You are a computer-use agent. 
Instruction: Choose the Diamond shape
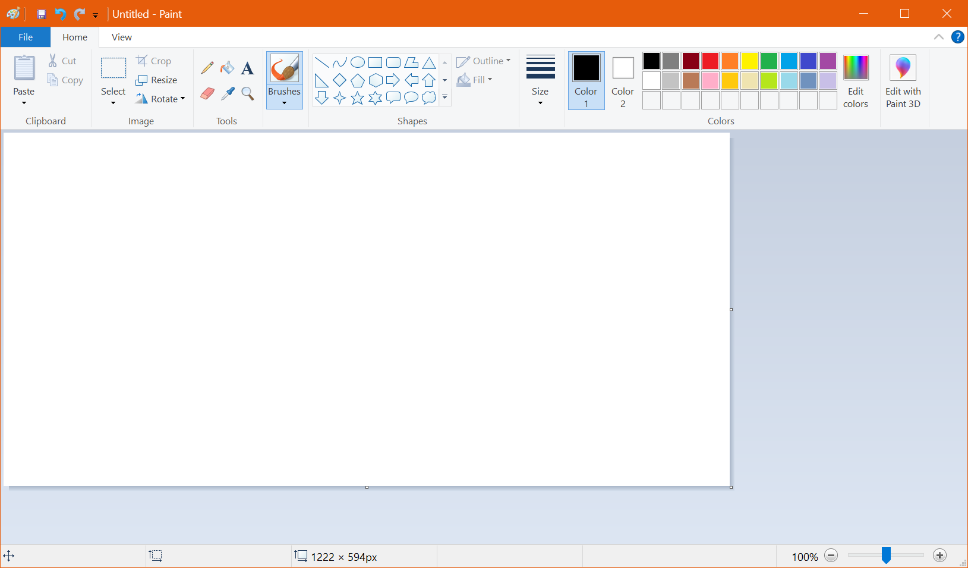tap(339, 80)
